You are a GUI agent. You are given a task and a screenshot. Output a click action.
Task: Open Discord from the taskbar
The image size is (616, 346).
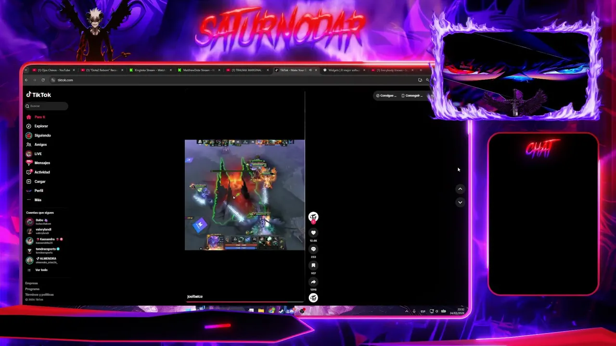pyautogui.click(x=292, y=310)
